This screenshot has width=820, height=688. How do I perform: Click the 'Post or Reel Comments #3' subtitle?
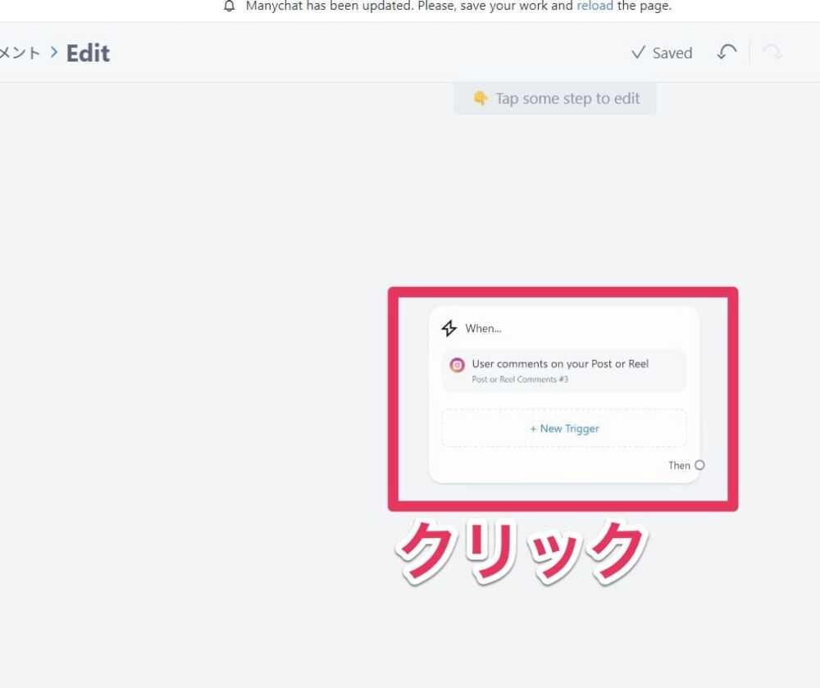coord(520,380)
